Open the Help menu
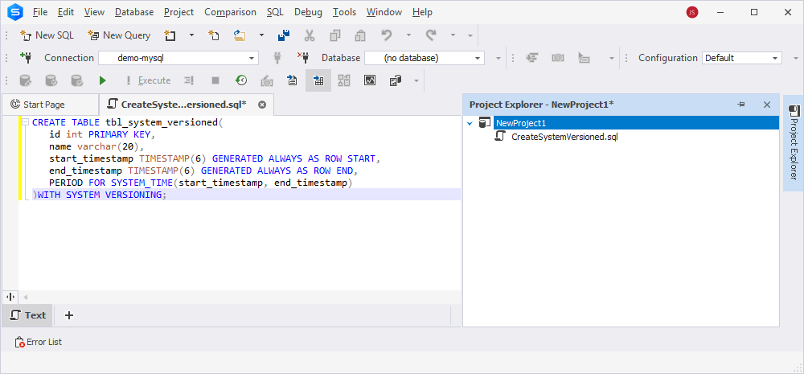Image resolution: width=804 pixels, height=374 pixels. 423,12
